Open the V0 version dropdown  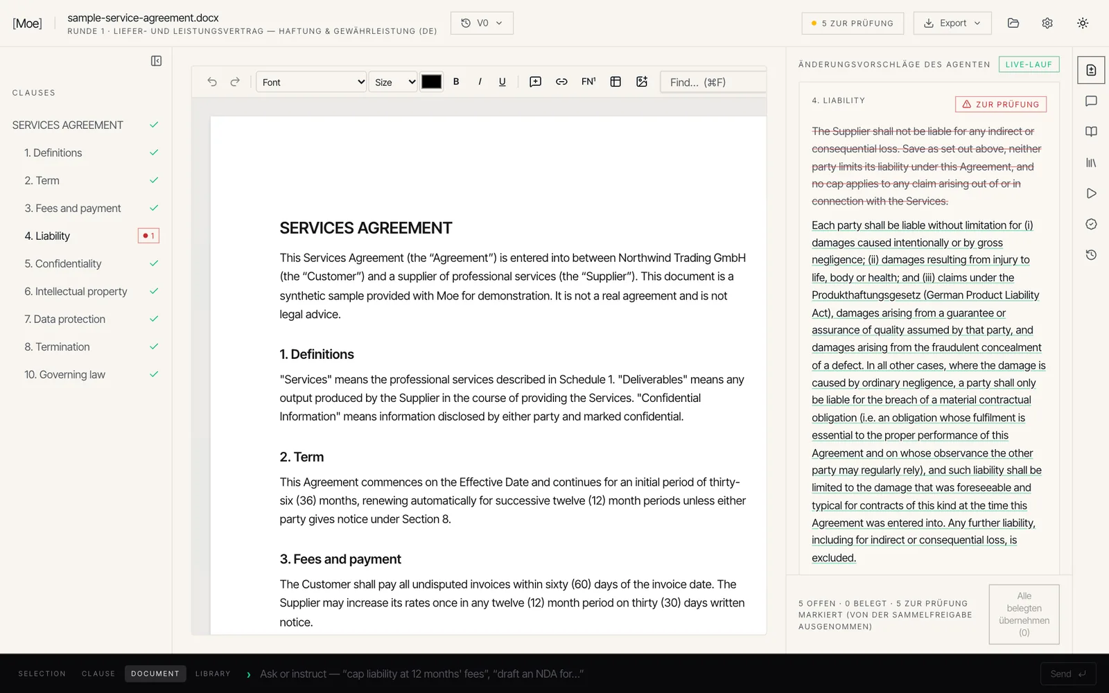point(482,23)
